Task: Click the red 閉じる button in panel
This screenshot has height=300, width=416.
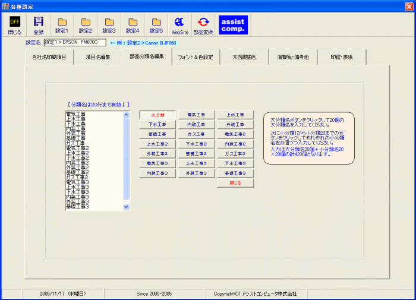Action: [x=235, y=183]
